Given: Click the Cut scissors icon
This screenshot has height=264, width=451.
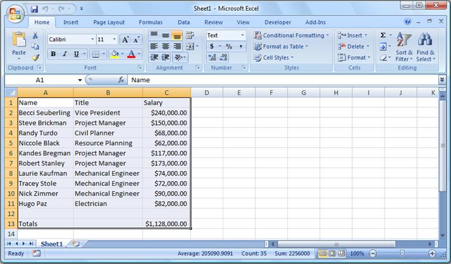Looking at the screenshot, I should pyautogui.click(x=35, y=36).
